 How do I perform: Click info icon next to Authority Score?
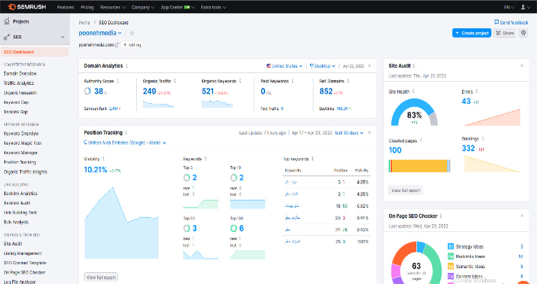(x=118, y=81)
